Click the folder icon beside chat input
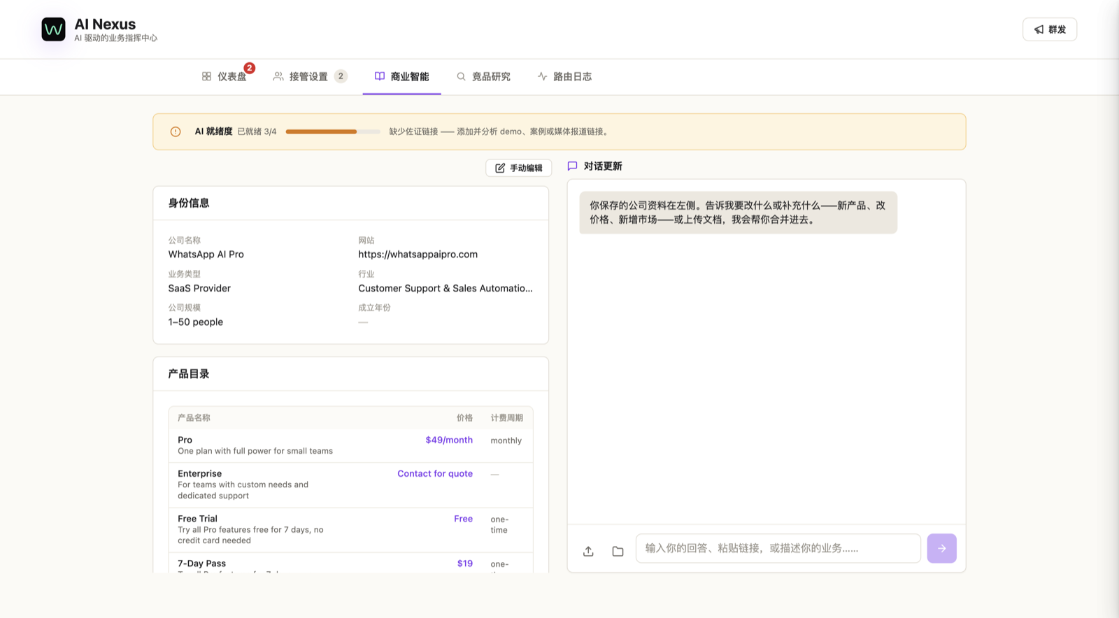The image size is (1119, 618). pyautogui.click(x=618, y=551)
